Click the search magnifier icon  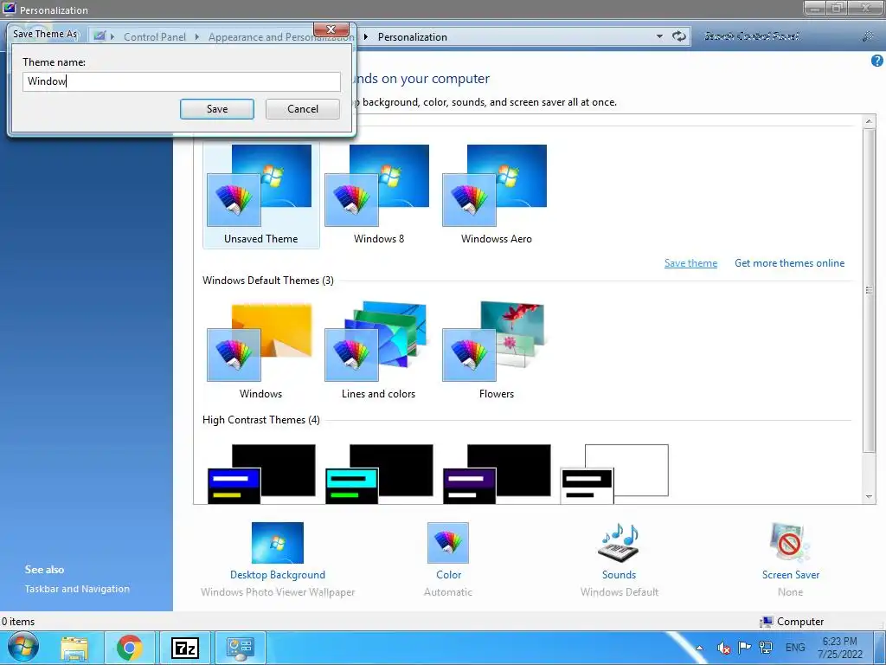[868, 36]
